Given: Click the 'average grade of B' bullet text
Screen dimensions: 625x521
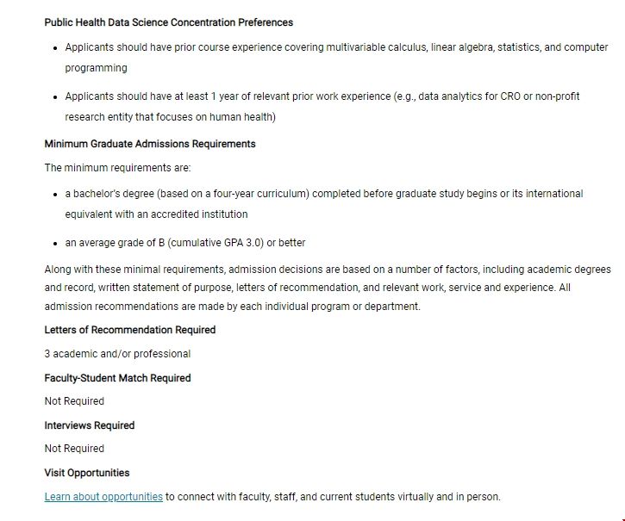Looking at the screenshot, I should pyautogui.click(x=185, y=243).
